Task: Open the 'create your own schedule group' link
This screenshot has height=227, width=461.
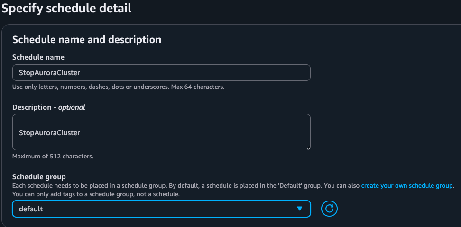Action: pos(407,186)
